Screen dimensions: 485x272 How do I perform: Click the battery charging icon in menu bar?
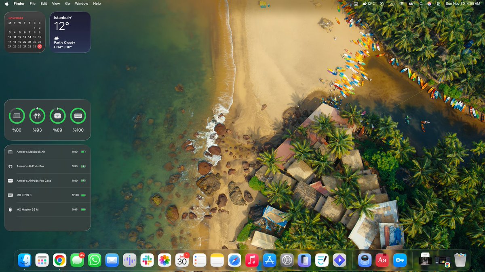click(411, 3)
